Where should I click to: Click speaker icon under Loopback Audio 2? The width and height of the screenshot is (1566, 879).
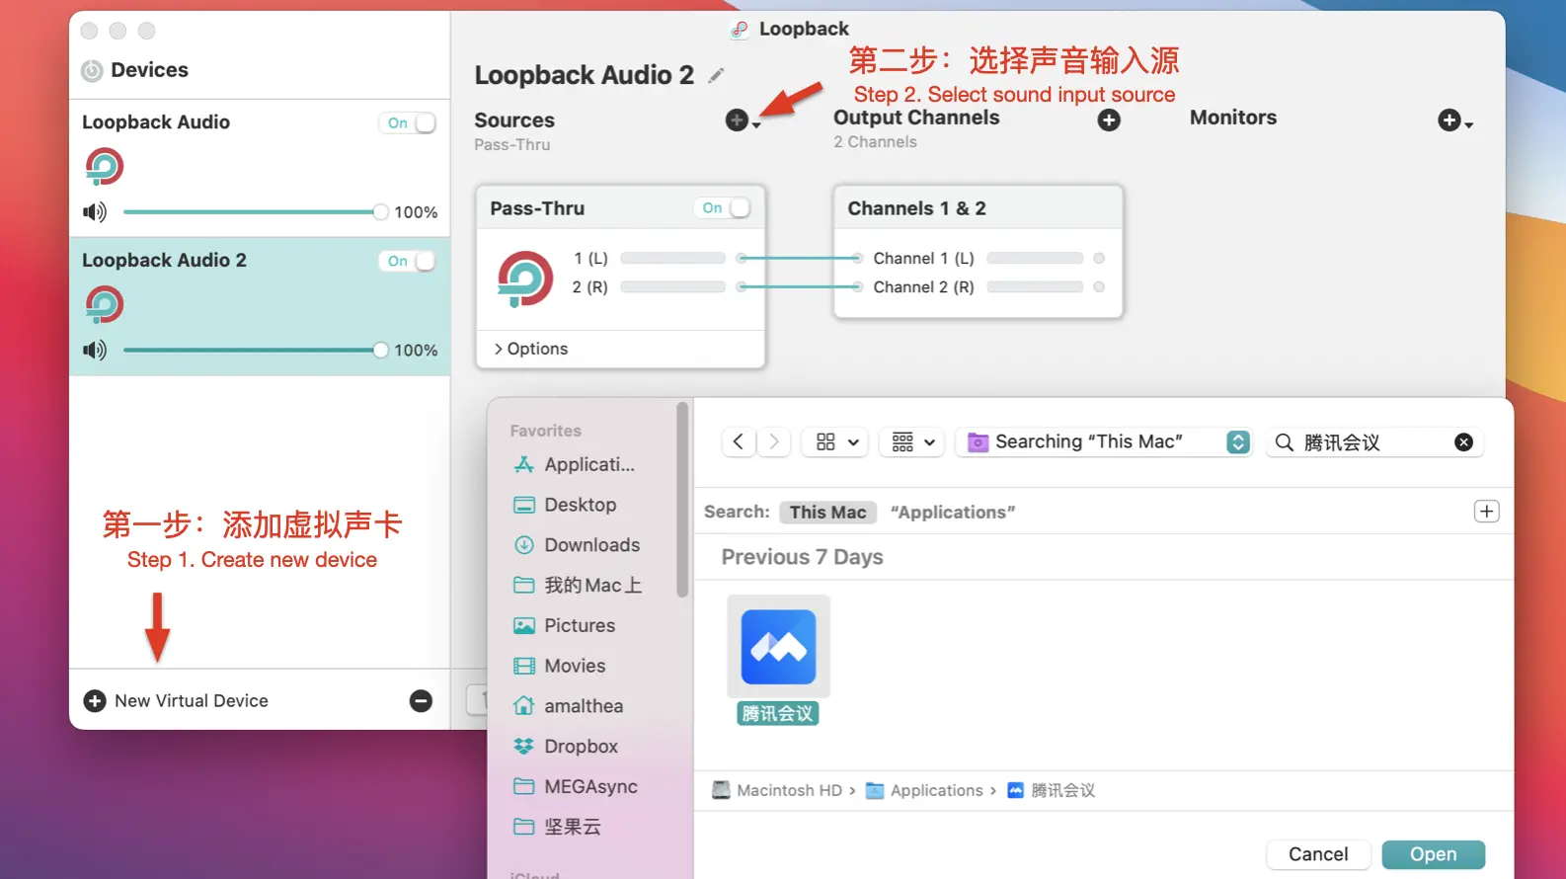(95, 351)
